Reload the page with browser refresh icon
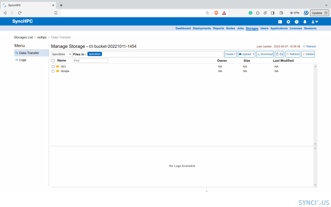Screen dimensions: 331x207 click(20, 13)
